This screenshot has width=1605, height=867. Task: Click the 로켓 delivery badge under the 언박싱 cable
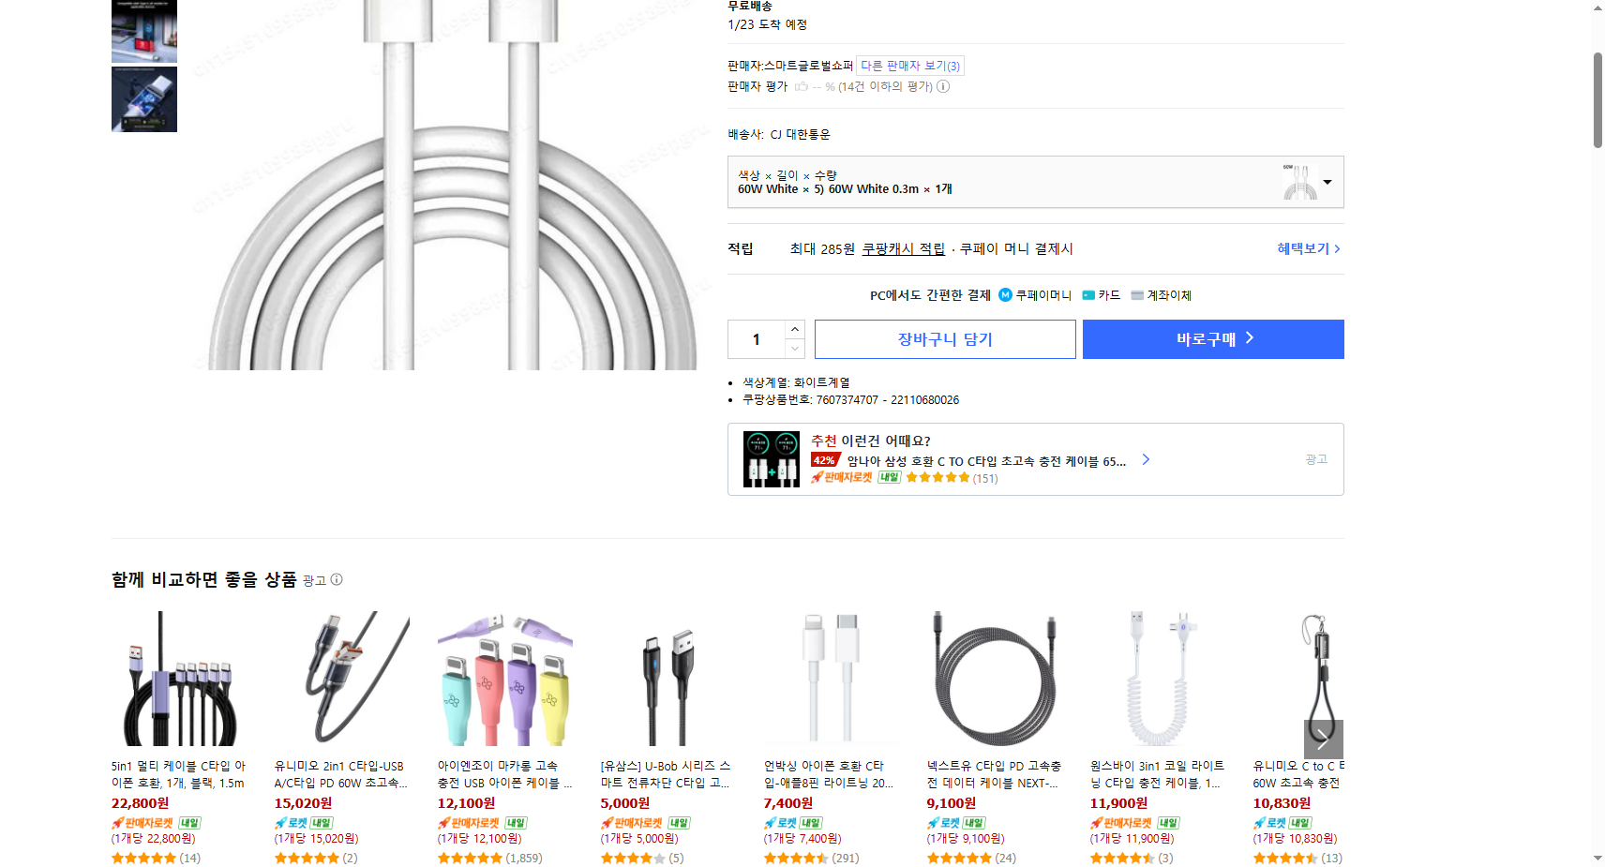click(x=779, y=822)
